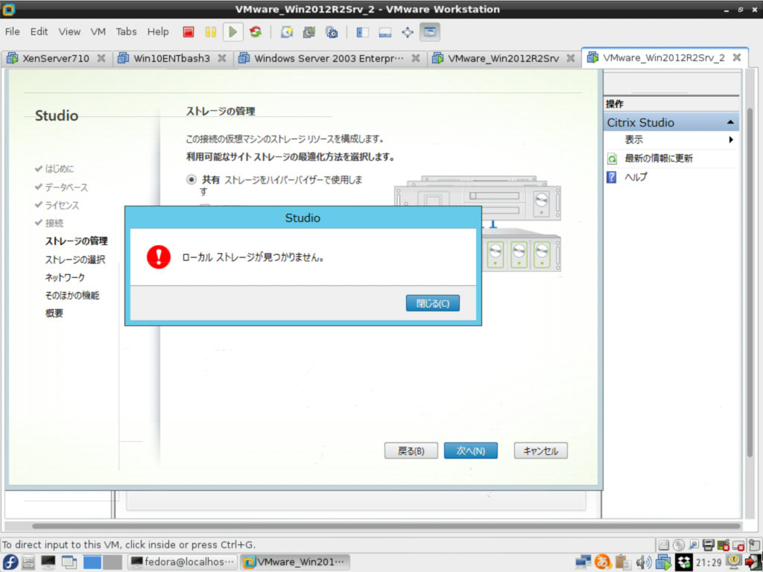The width and height of the screenshot is (763, 572).
Task: Select the ネットワーク wizard step
Action: [x=65, y=277]
